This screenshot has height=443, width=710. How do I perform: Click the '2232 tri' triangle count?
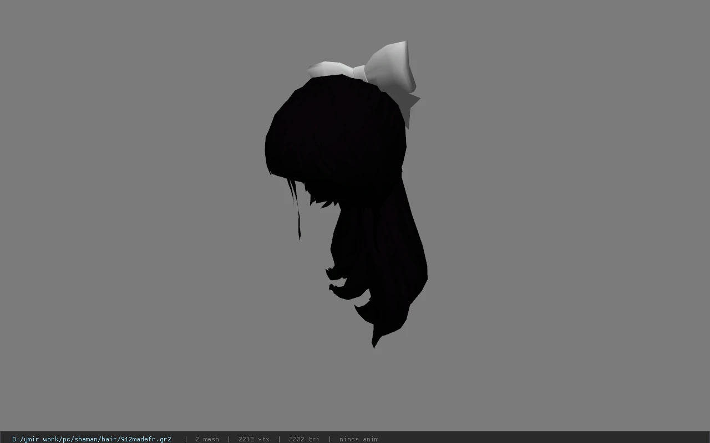(x=304, y=439)
